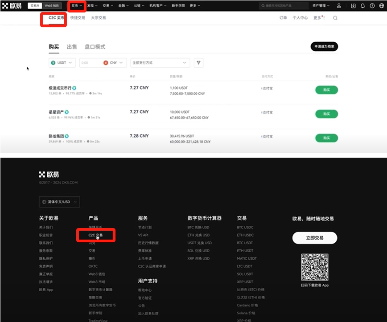Switch to the 交易所 toggle option

tap(35, 6)
